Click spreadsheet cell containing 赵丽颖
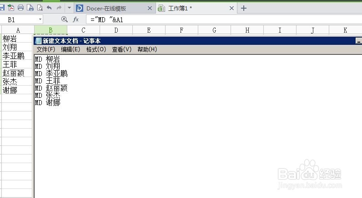Screen dimensions: 362x198 [17, 73]
